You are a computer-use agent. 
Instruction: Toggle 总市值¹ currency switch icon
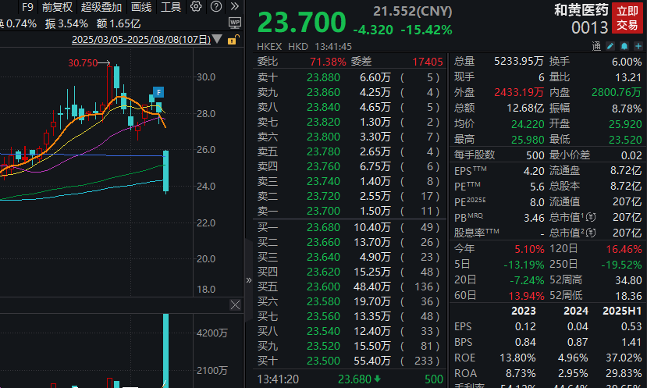(x=592, y=217)
